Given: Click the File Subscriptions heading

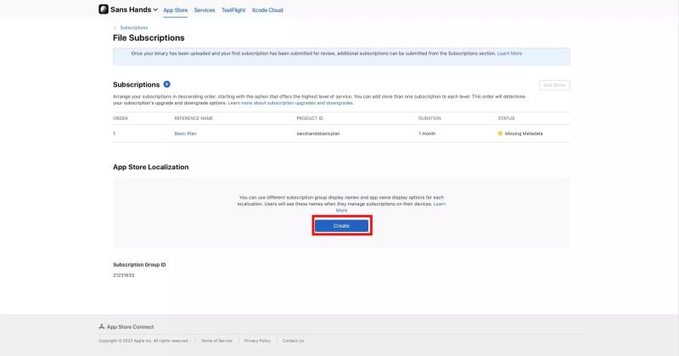Looking at the screenshot, I should [149, 37].
